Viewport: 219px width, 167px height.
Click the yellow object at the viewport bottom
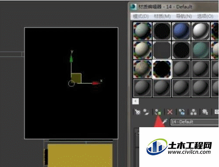(80, 155)
